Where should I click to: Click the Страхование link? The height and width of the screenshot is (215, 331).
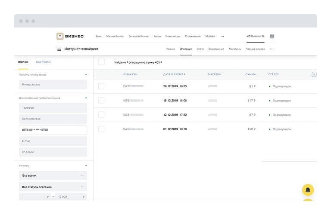(x=193, y=37)
